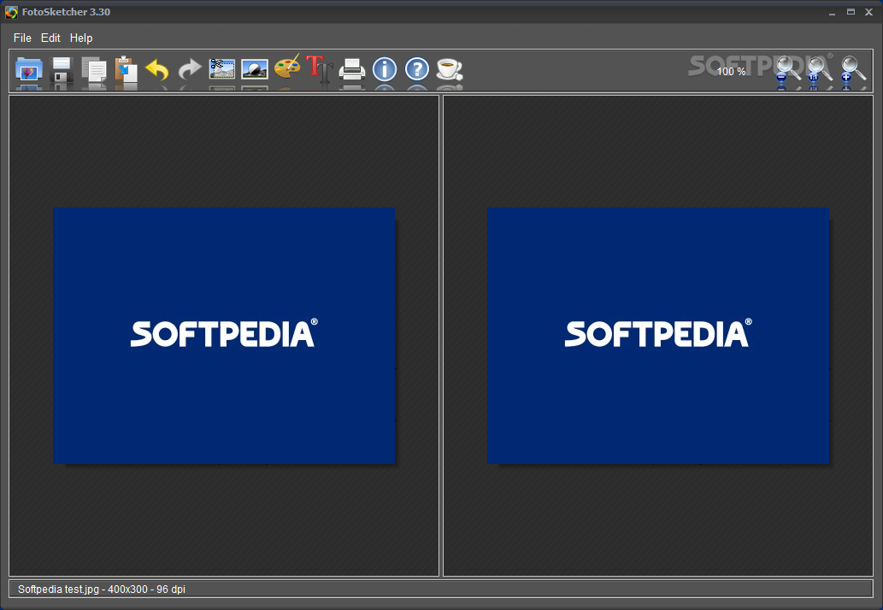Open help with the question mark icon
Image resolution: width=883 pixels, height=610 pixels.
(417, 70)
